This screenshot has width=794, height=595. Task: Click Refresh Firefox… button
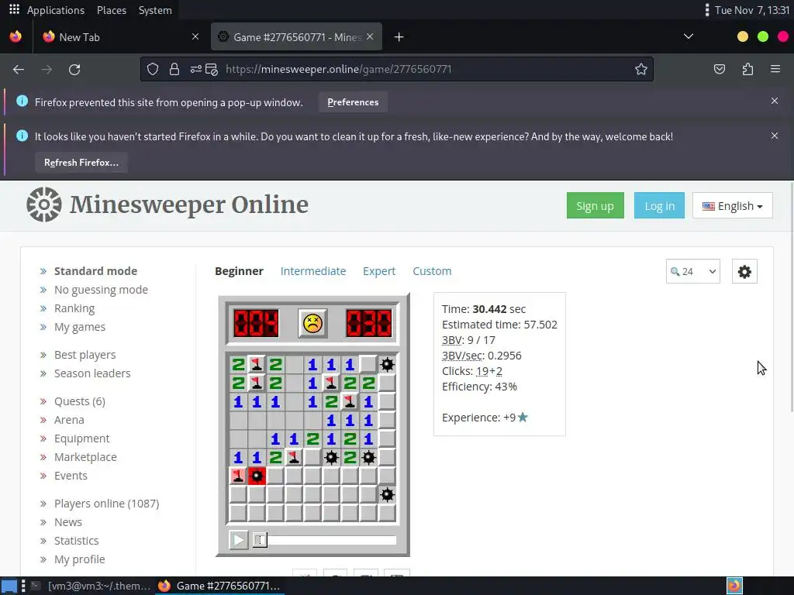tap(81, 163)
